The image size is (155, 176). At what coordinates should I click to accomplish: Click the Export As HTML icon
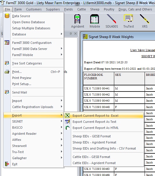click(67, 128)
